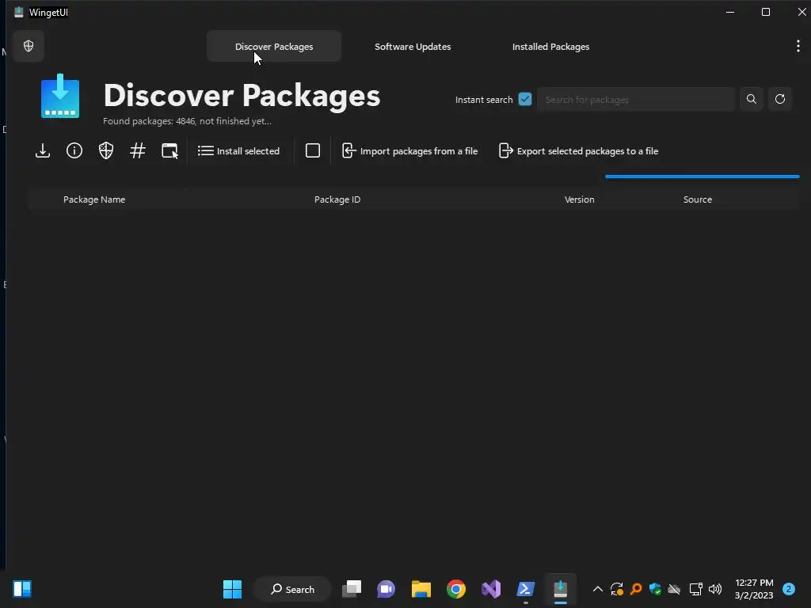This screenshot has width=811, height=608.
Task: Sort by the Package Name column header
Action: (x=94, y=199)
